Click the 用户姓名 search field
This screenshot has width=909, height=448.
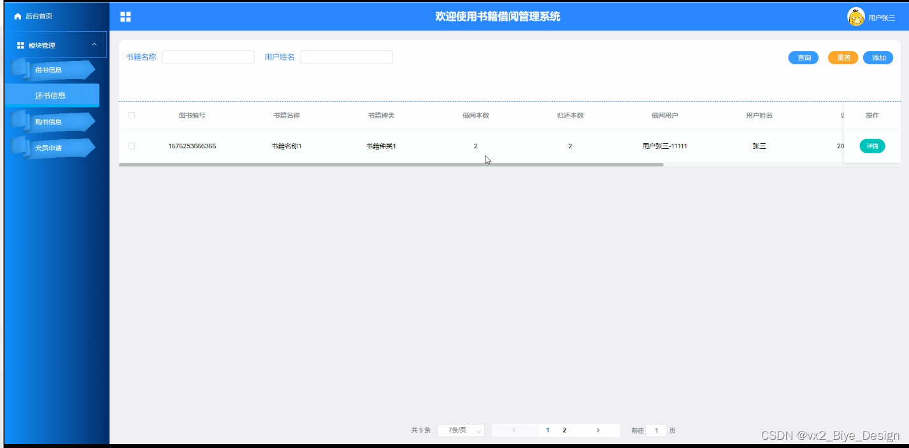[347, 57]
